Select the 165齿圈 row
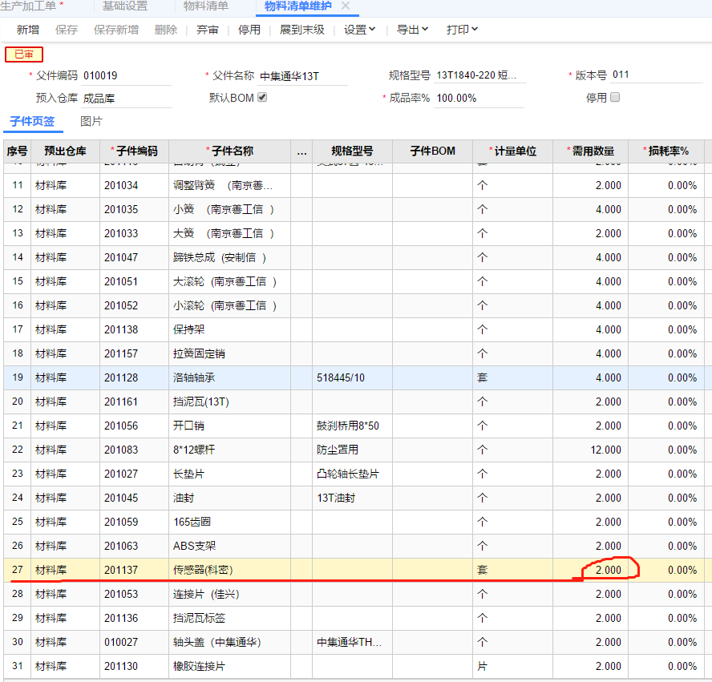712x682 pixels. click(x=354, y=523)
